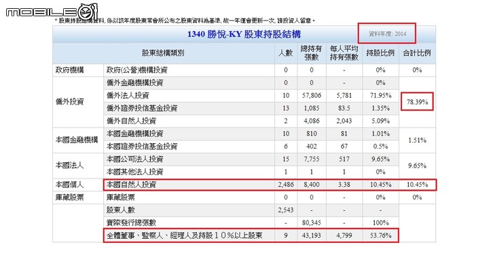Click the 3.38 average holding value
The width and height of the screenshot is (489, 266).
(344, 185)
